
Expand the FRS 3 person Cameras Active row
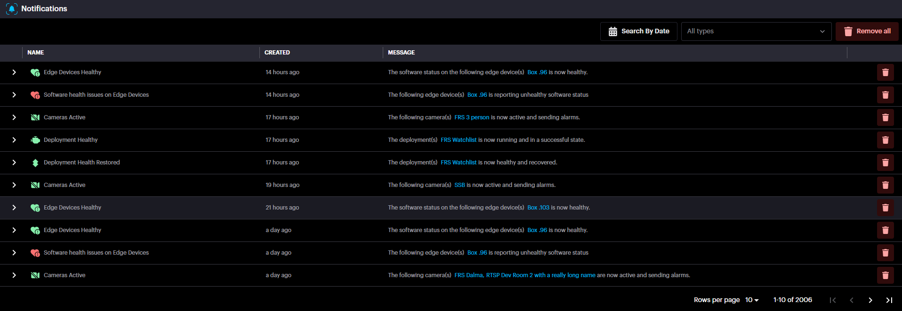click(x=14, y=117)
